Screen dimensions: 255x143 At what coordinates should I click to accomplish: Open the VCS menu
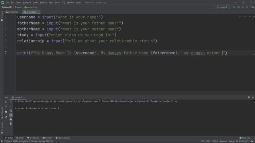63,3
